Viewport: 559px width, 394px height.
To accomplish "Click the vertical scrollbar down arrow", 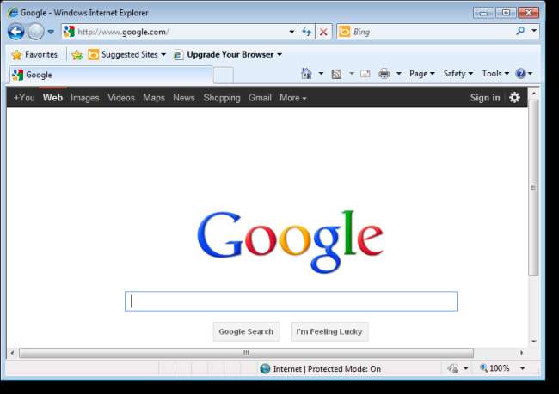I will click(534, 342).
